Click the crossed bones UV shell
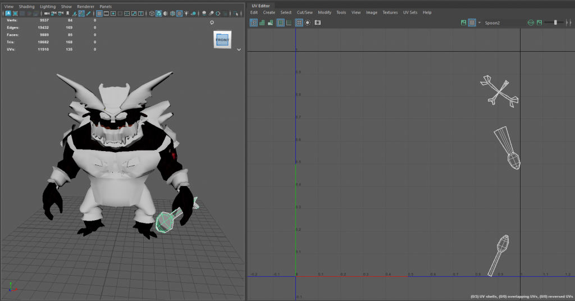 [499, 93]
